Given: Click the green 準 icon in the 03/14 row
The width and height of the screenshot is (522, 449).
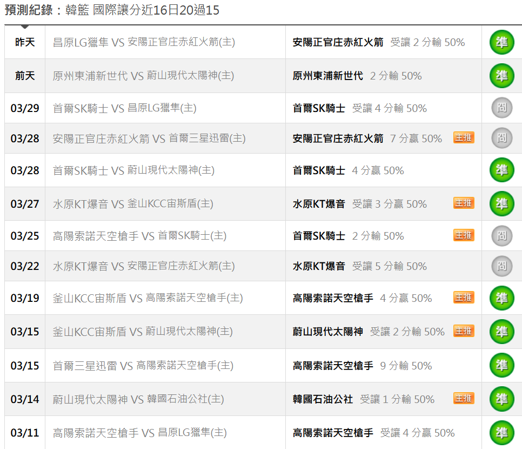Looking at the screenshot, I should point(501,399).
